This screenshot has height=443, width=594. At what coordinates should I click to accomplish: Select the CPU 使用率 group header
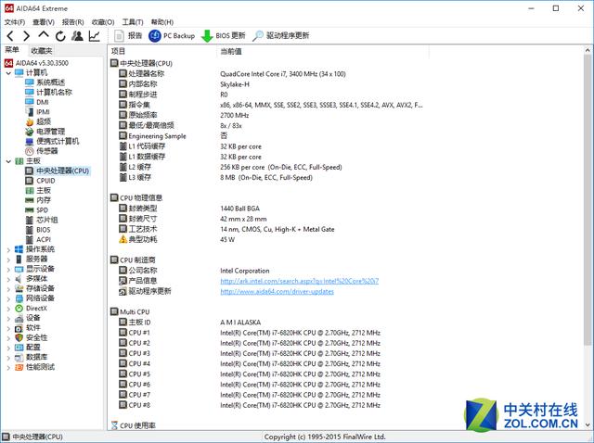pos(134,425)
